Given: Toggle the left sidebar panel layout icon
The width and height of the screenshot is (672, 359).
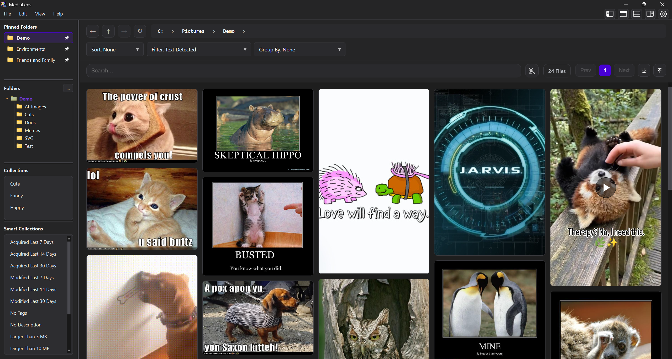Looking at the screenshot, I should click(x=610, y=14).
